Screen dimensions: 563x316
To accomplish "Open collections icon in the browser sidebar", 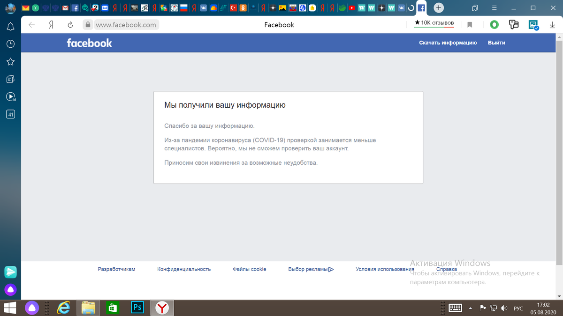I will pyautogui.click(x=10, y=79).
